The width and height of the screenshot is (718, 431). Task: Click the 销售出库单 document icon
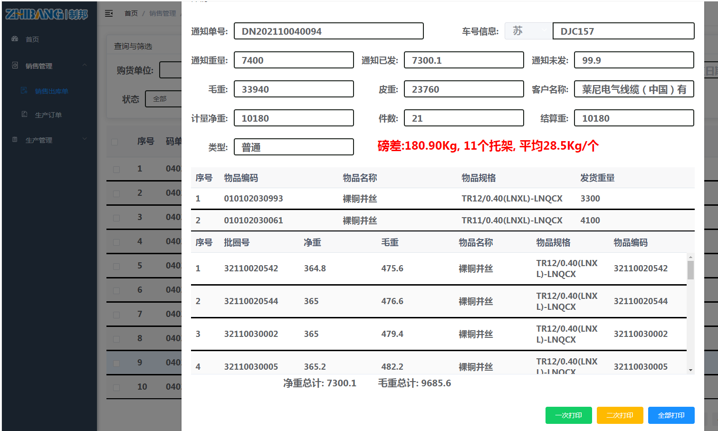(24, 91)
